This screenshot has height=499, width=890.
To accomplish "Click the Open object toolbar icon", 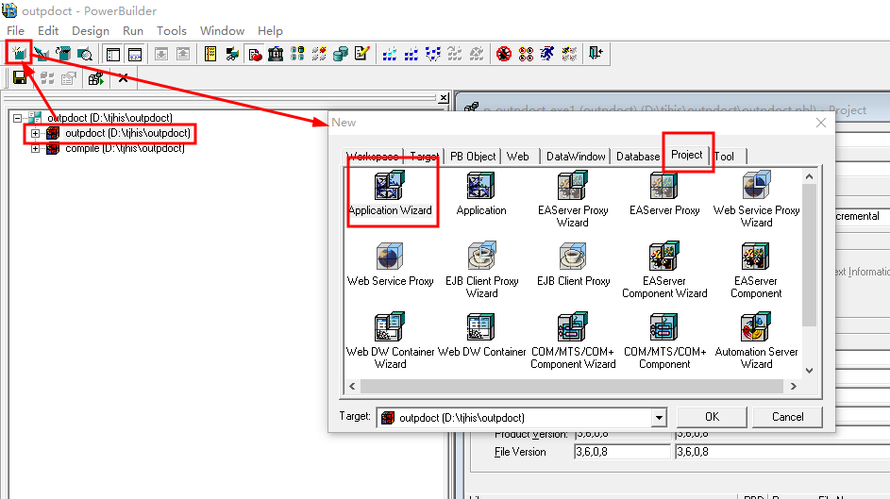I will click(63, 54).
